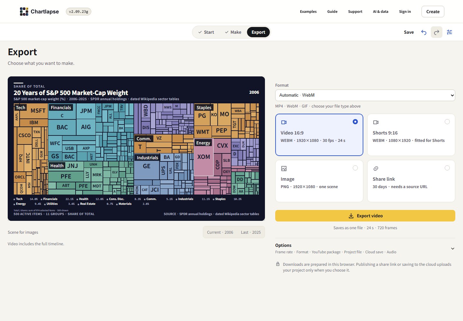
Task: Click the Sign in link
Action: (405, 12)
